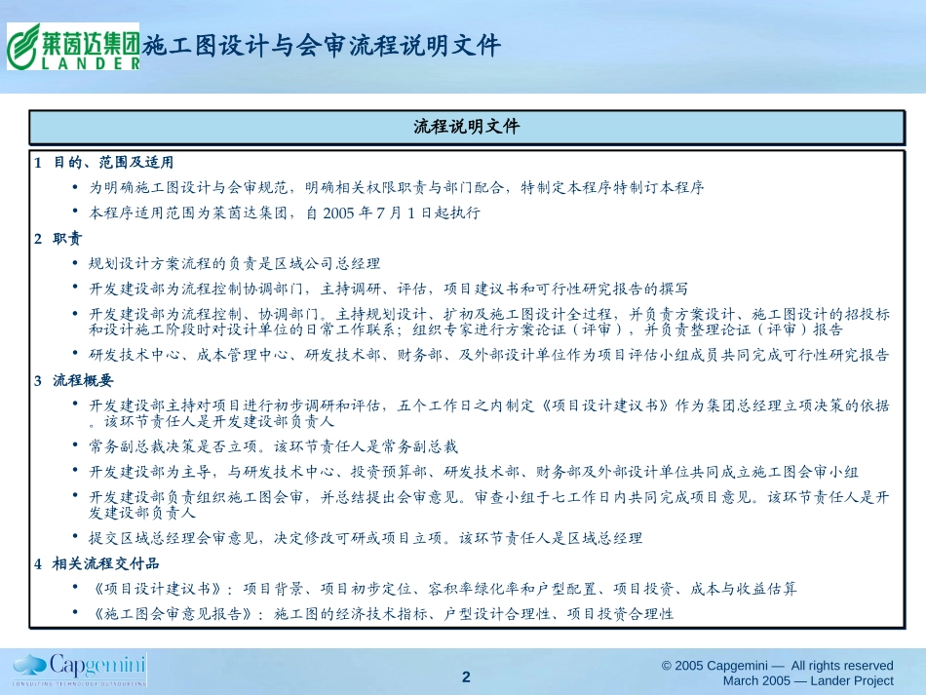Image resolution: width=926 pixels, height=695 pixels.
Task: Select heading 2 职责
Action: [x=58, y=239]
